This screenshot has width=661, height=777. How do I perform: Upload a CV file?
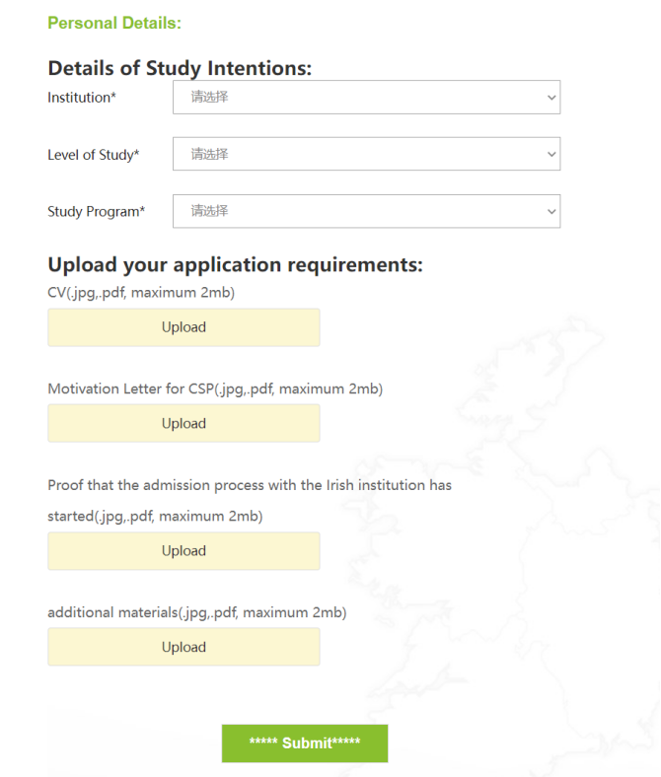184,327
